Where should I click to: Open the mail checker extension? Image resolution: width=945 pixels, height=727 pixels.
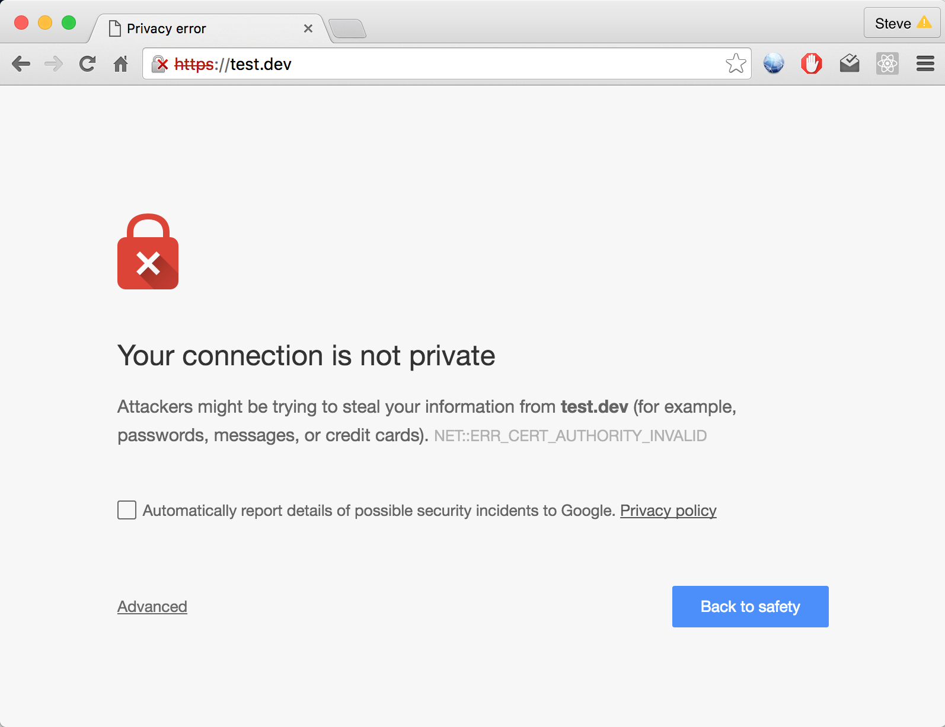(850, 63)
